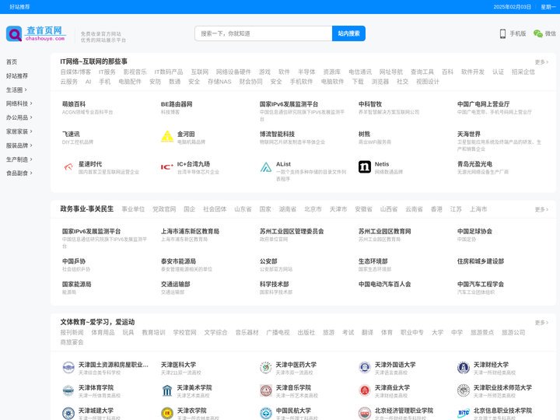560x420 pixels.
Task: Expand the 生产制造 sidebar menu
Action: pos(19,159)
